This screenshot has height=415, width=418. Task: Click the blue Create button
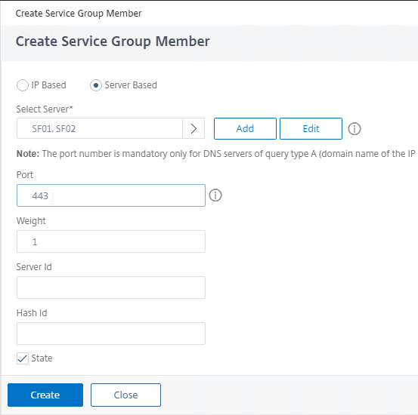tap(45, 395)
